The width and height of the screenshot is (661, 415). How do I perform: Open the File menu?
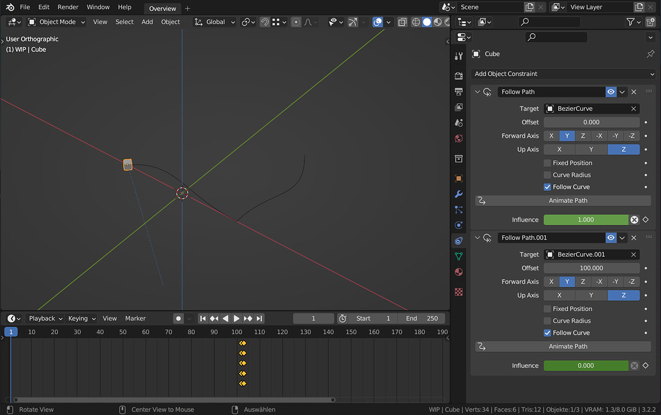(x=25, y=7)
